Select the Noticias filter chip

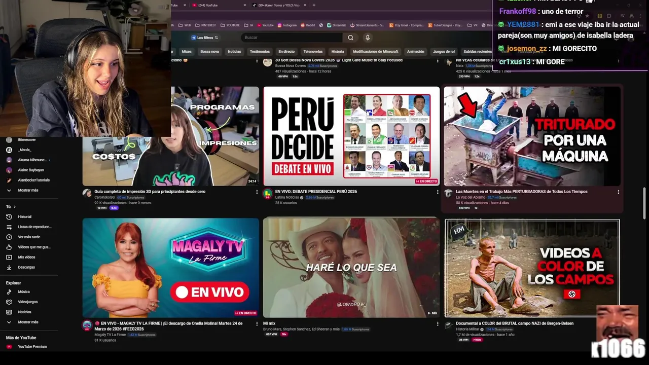click(234, 51)
